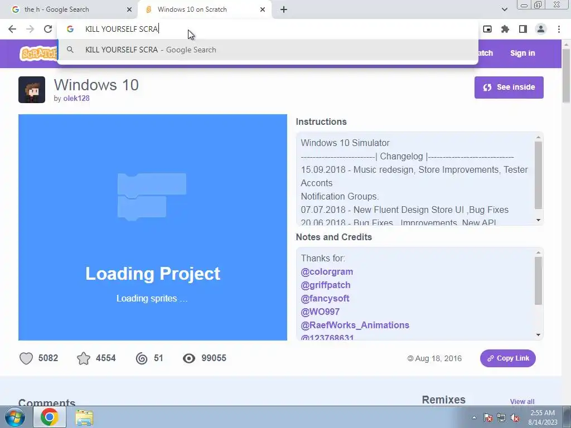Open the @RaefWorks_Animations profile link
571x428 pixels.
point(355,325)
